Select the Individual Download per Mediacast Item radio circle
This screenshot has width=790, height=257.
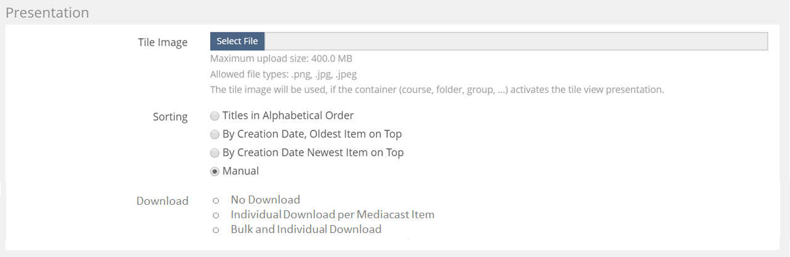click(216, 215)
